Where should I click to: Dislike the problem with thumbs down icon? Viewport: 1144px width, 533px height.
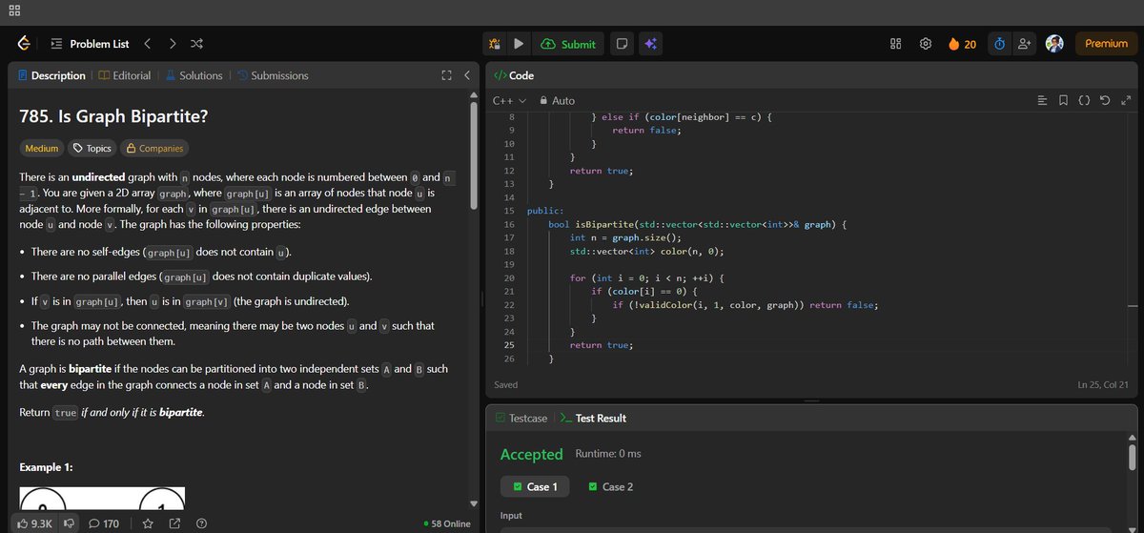[x=69, y=523]
